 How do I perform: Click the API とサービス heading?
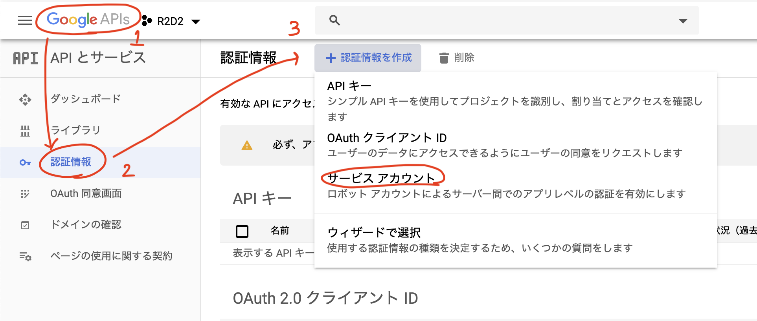point(98,58)
